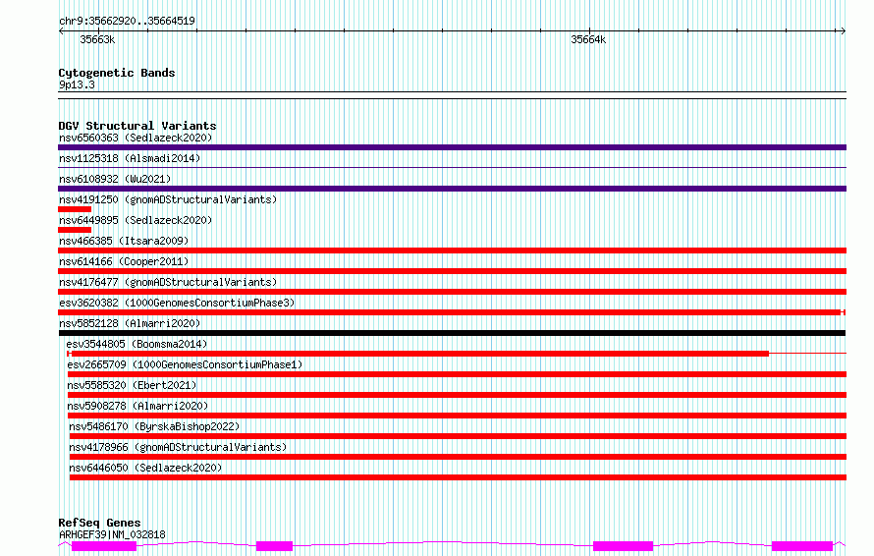This screenshot has height=556, width=874.
Task: Open nsv4178966 (gnomADStructuralVariants) label
Action: click(178, 447)
